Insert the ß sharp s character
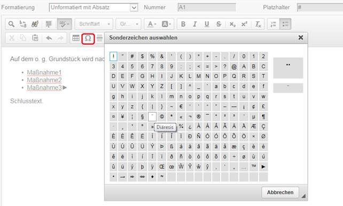Image resolution: width=343 pixels, height=206 pixels. [x=171, y=146]
